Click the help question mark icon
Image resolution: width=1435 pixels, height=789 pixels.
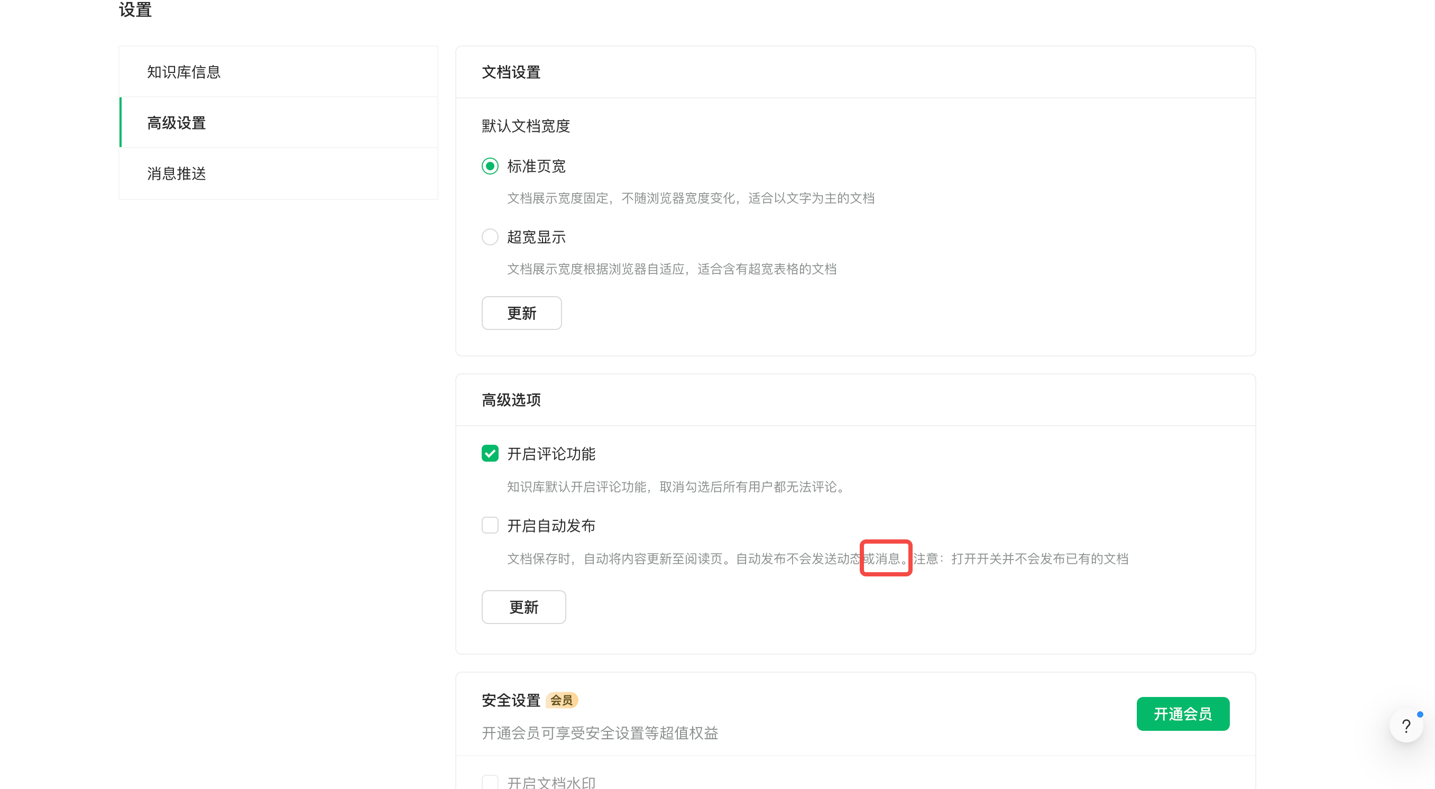pyautogui.click(x=1406, y=726)
